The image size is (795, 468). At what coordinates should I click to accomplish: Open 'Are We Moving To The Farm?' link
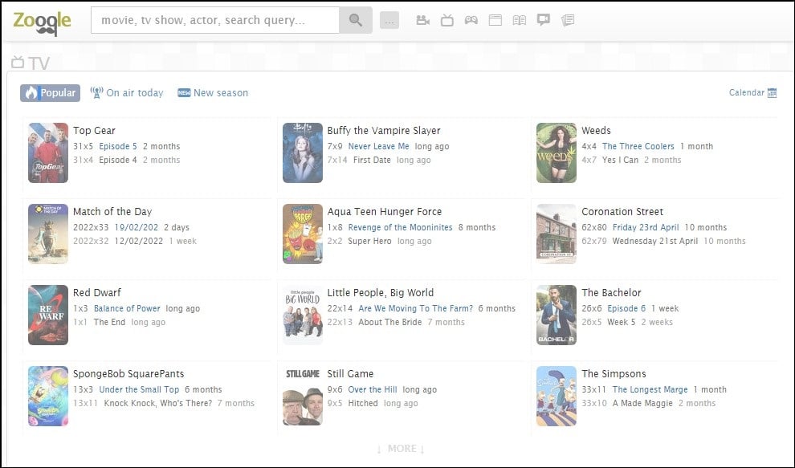416,308
